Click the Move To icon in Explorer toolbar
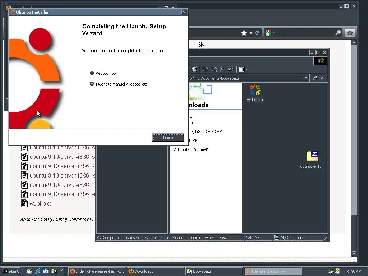 pos(205,69)
